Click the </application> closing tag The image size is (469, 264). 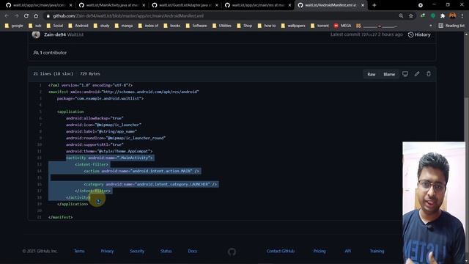(x=73, y=204)
